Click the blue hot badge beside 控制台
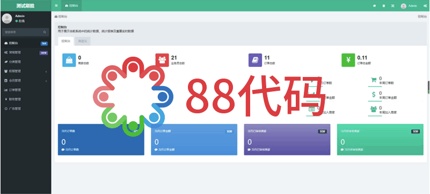This screenshot has width=430, height=194. 44,43
